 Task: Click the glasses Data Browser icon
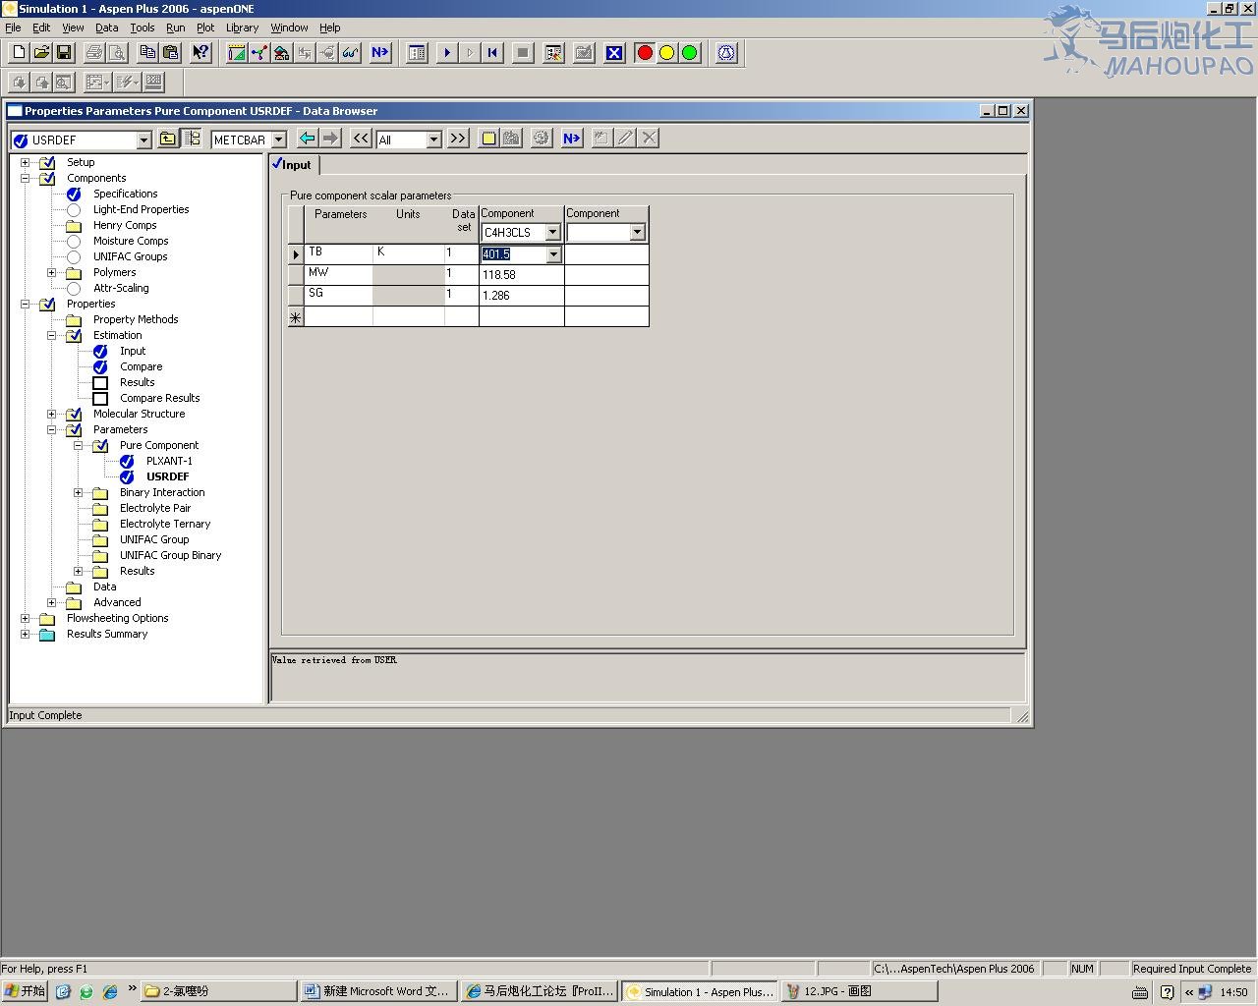(350, 53)
